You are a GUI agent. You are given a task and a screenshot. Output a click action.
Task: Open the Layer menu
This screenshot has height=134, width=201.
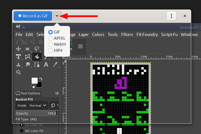pos(83,35)
